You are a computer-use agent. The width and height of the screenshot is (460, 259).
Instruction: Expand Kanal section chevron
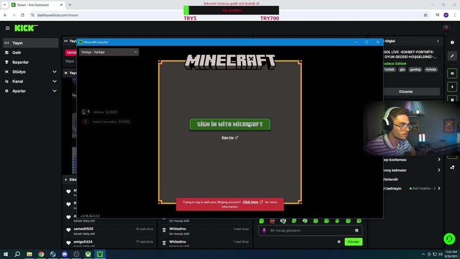[x=55, y=81]
